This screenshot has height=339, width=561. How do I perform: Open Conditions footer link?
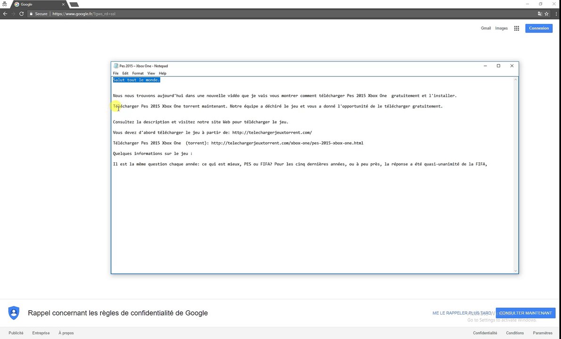(514, 333)
